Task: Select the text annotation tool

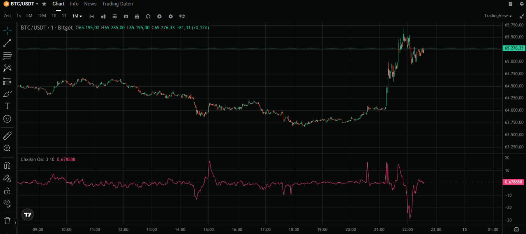Action: click(7, 106)
